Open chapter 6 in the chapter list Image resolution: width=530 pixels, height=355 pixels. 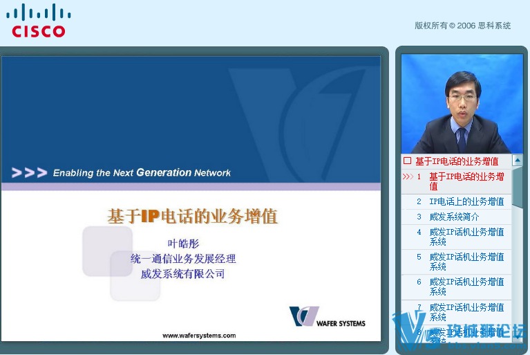pyautogui.click(x=456, y=286)
